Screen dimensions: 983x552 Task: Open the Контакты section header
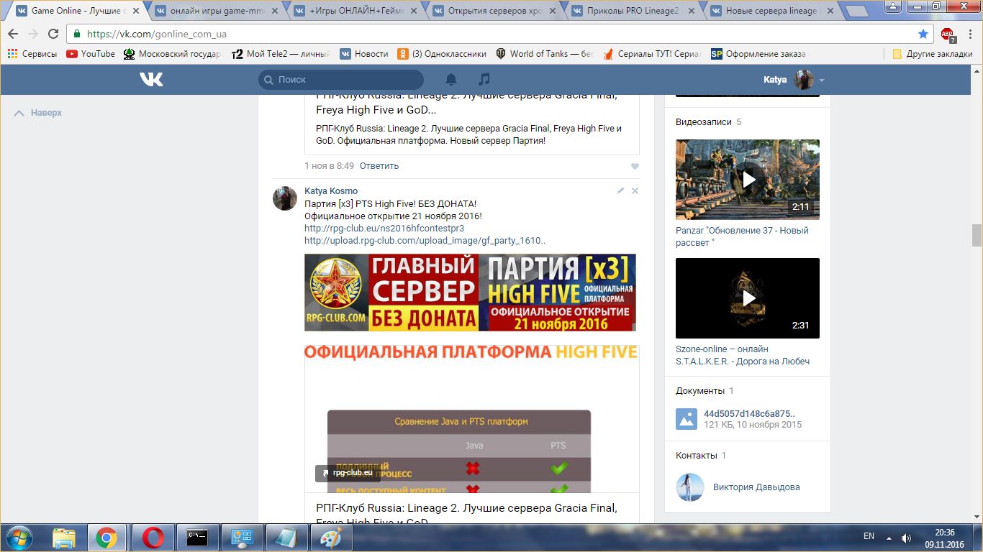coord(697,456)
